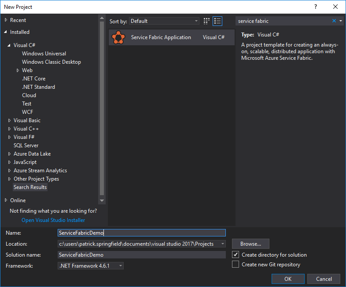
Task: Open the search options dropdown arrow
Action: (x=341, y=21)
